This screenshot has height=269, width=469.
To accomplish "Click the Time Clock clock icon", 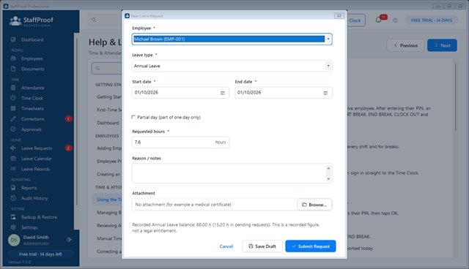I will tap(13, 98).
